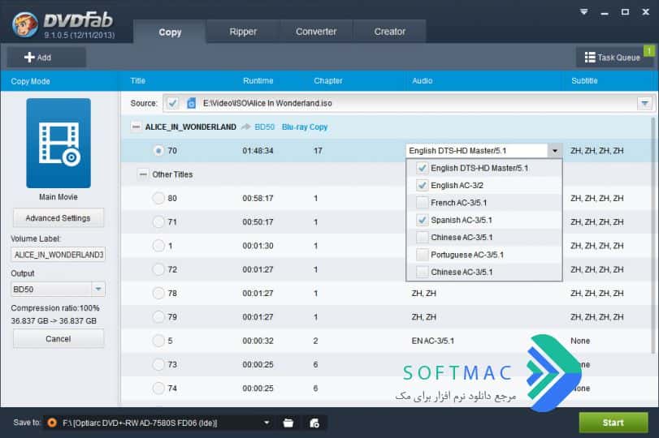Screen dimensions: 659x438
Task: Click the Copy Mode header
Action: 30,81
